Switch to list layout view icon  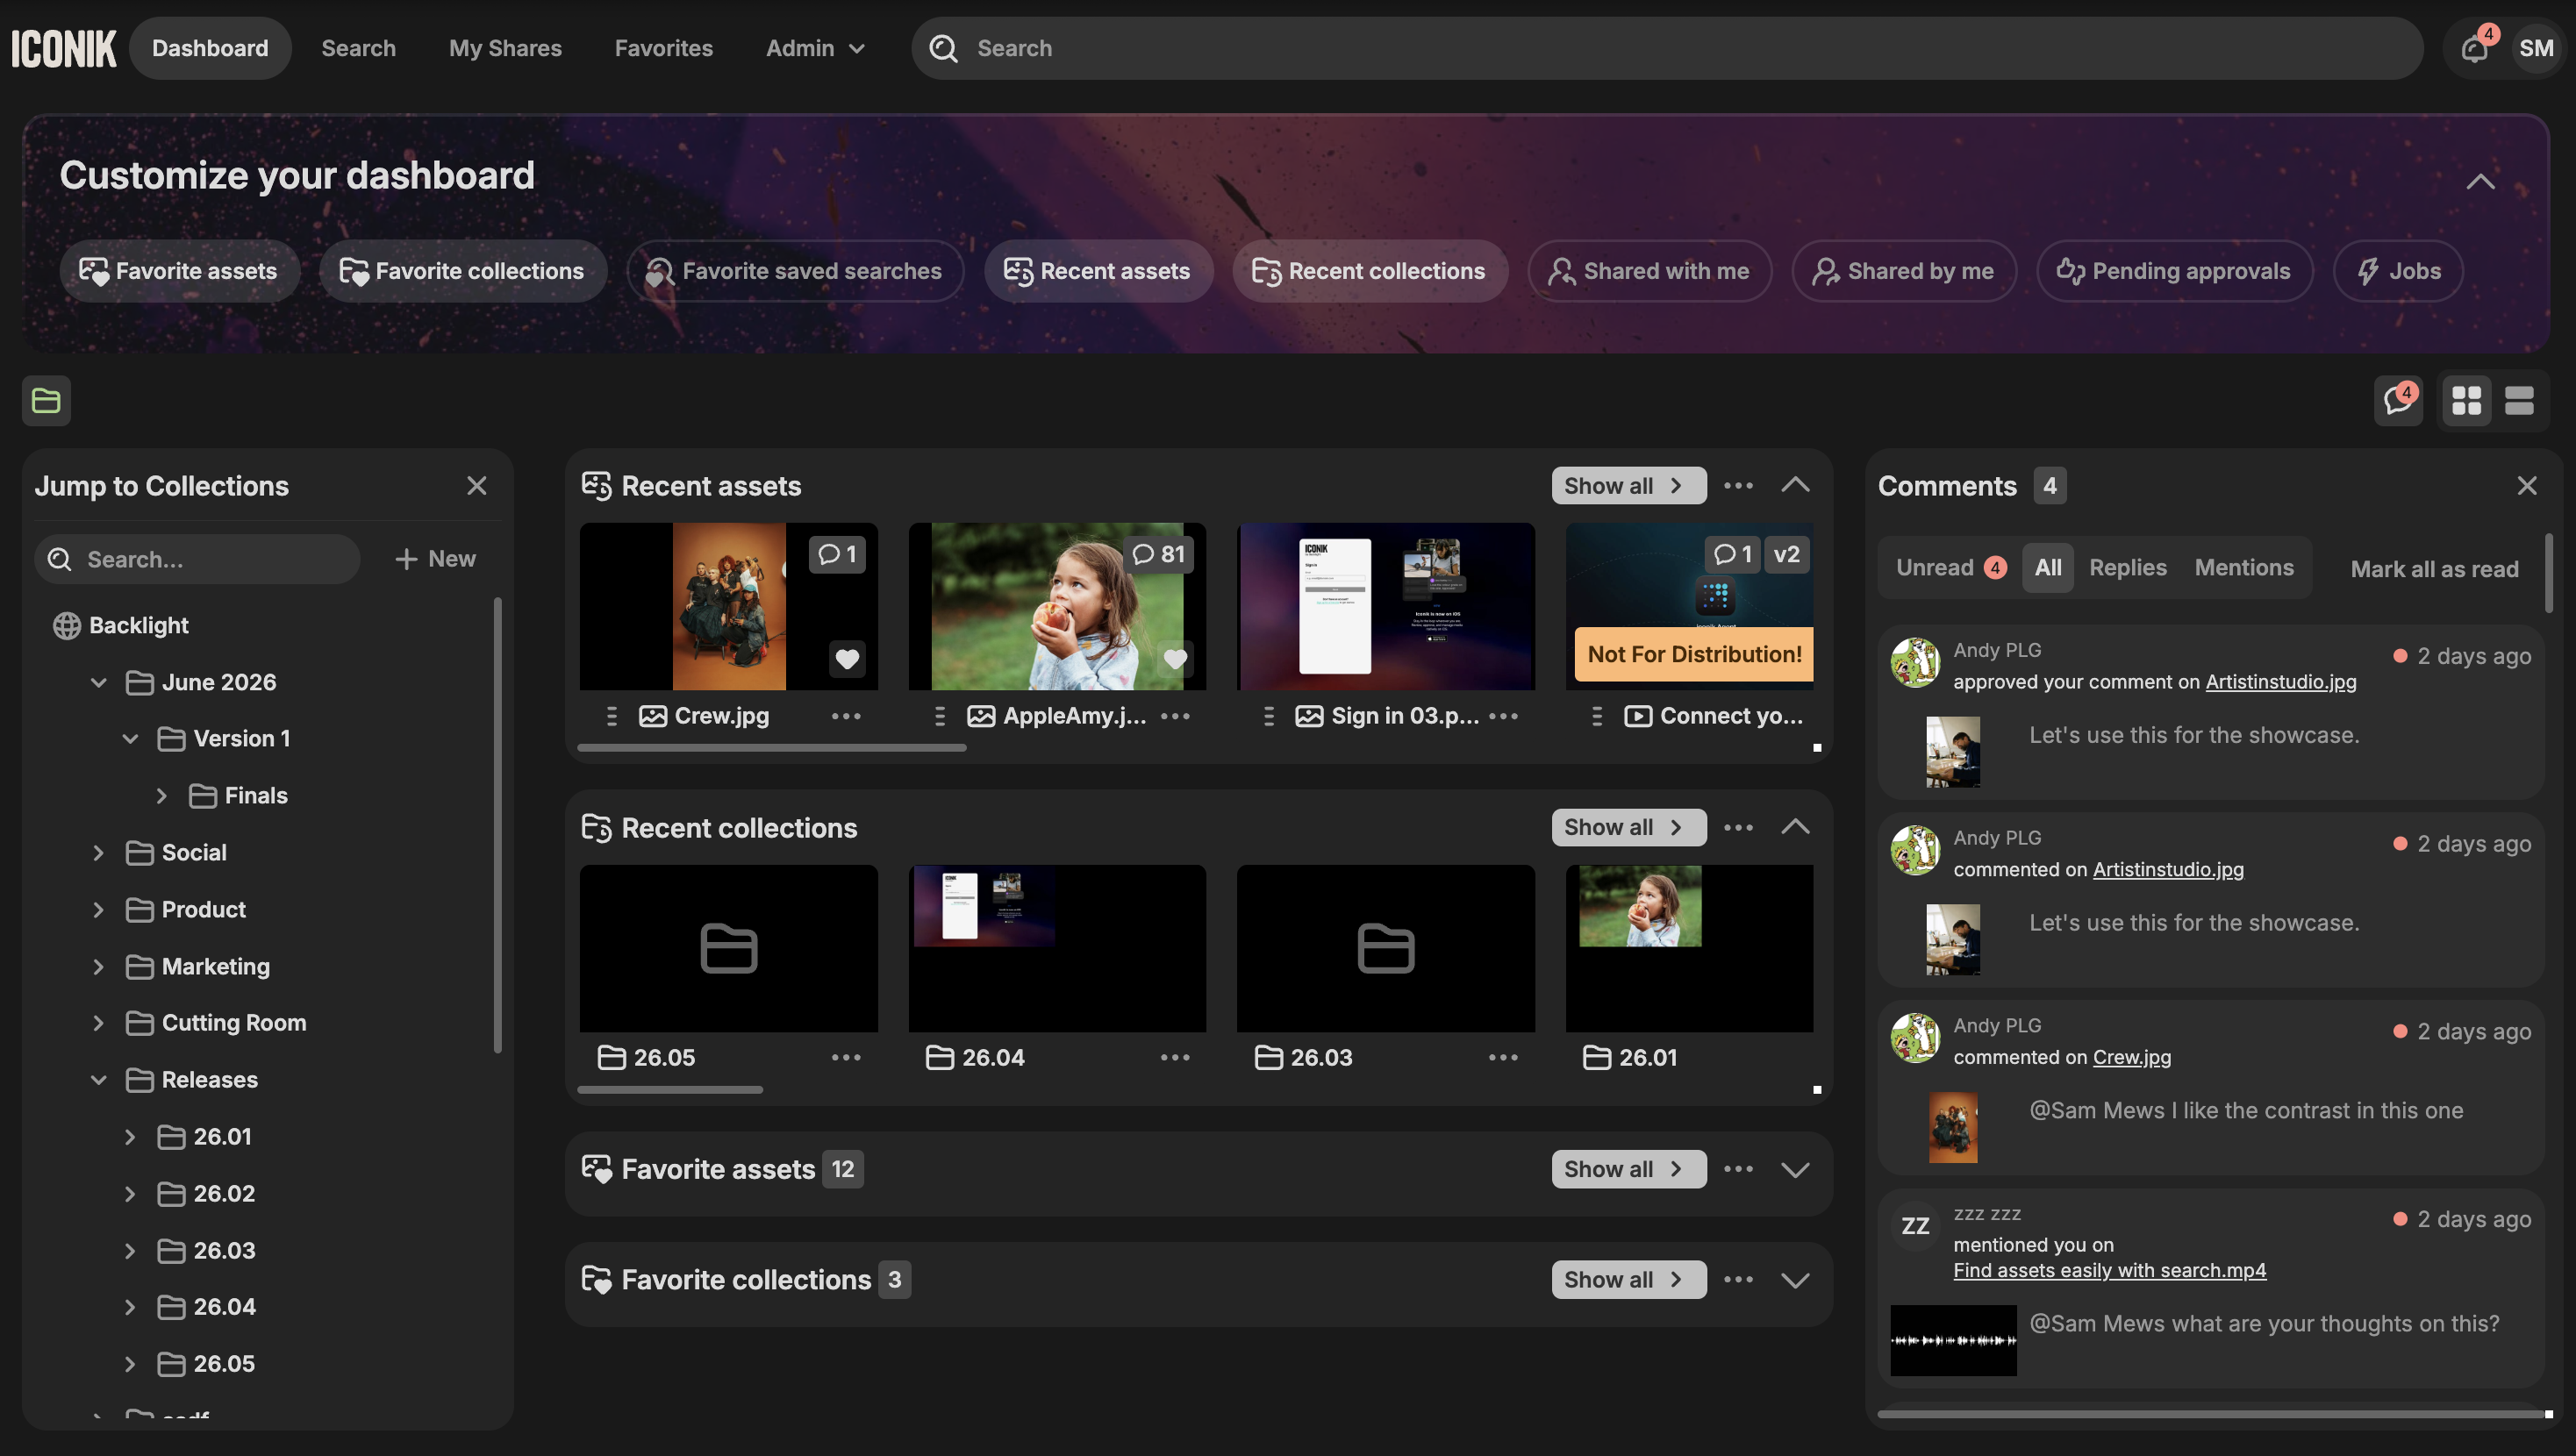(x=2519, y=401)
